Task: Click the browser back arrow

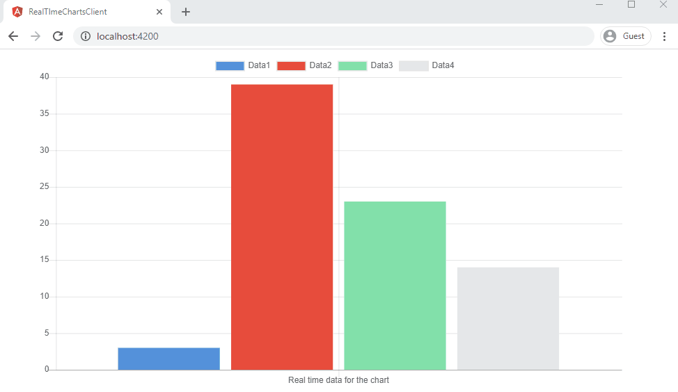Action: [13, 36]
